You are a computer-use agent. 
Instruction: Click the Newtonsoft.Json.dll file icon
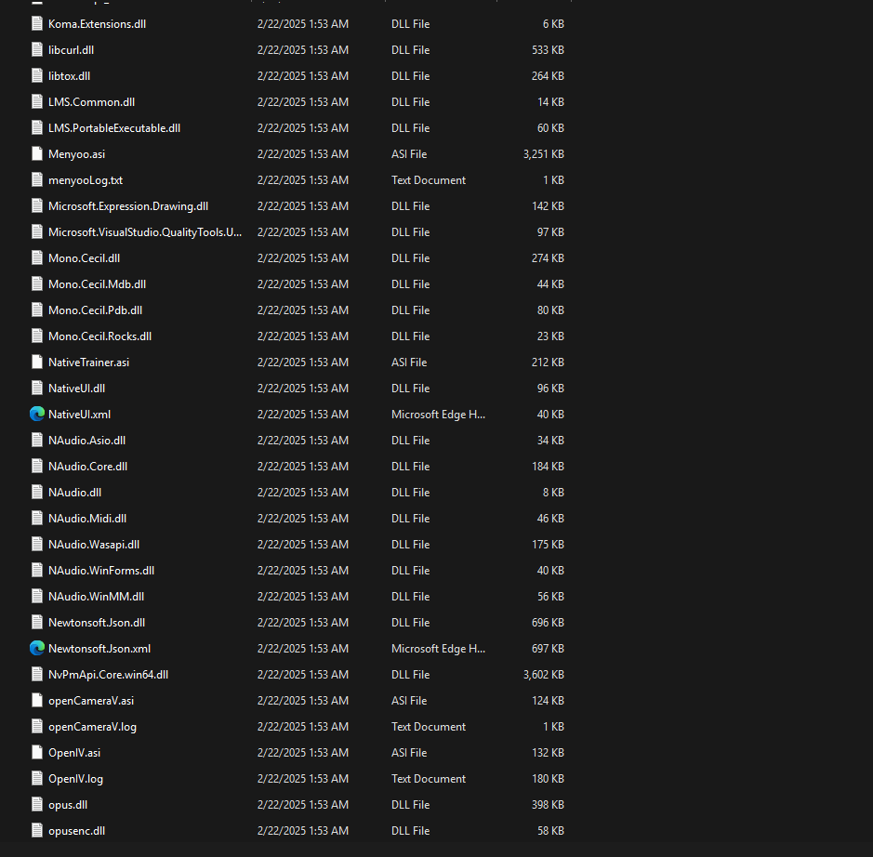click(x=37, y=623)
